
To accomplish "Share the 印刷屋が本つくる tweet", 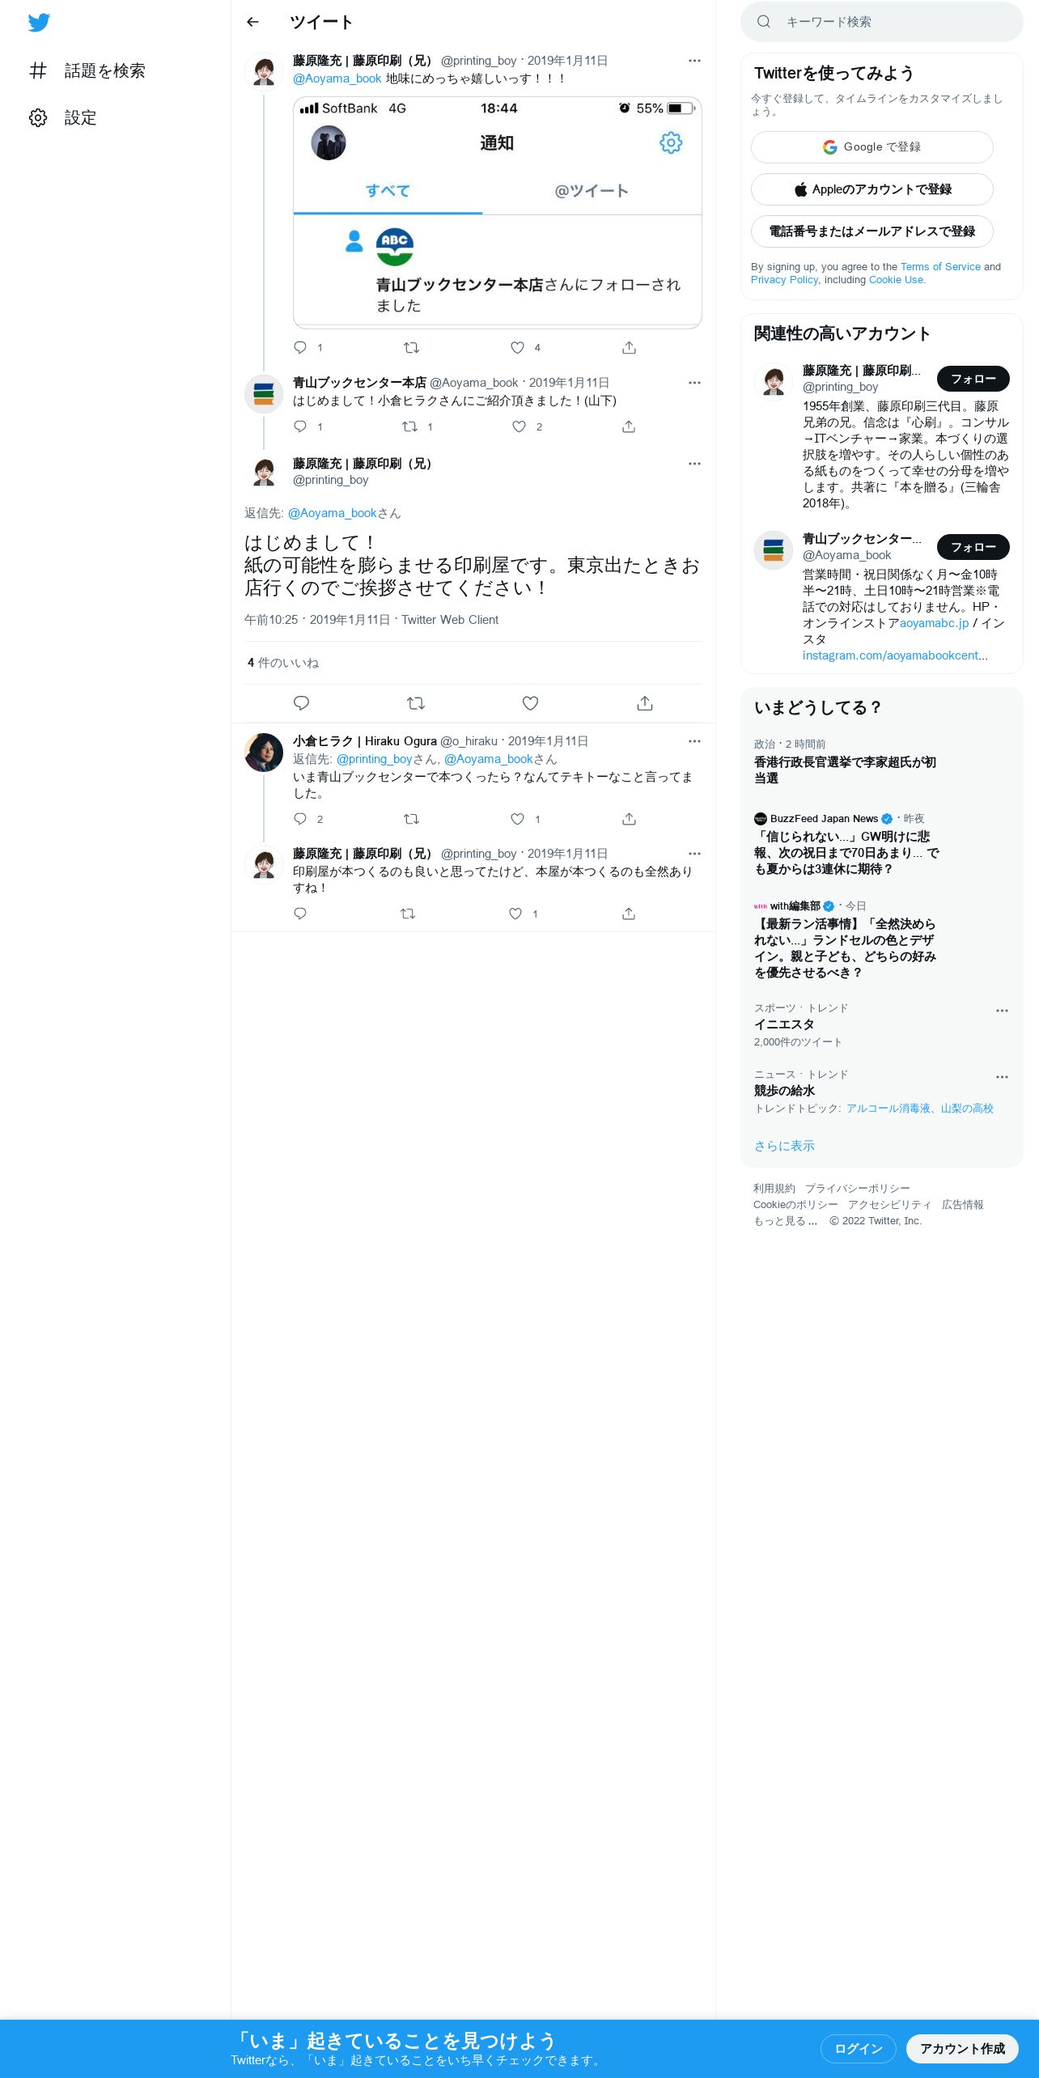I will click(629, 914).
